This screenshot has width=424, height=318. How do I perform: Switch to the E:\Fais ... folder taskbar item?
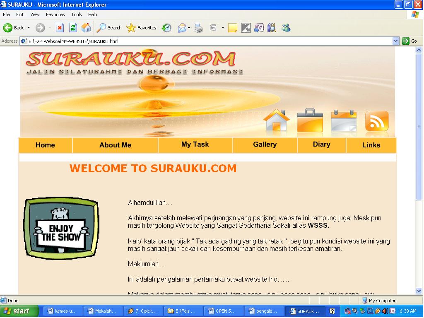coord(183,311)
